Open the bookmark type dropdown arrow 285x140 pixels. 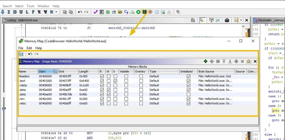56,12
